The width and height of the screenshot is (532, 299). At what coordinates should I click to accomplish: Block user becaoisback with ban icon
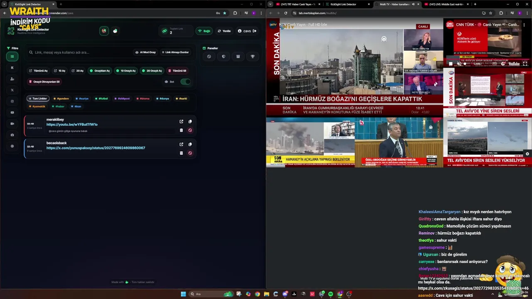tap(190, 153)
